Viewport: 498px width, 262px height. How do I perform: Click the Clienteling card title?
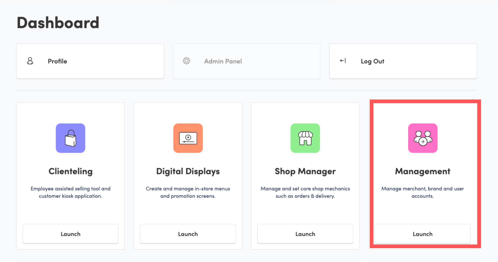coord(71,171)
